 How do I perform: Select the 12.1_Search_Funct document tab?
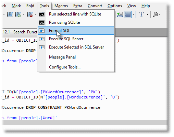tap(20, 32)
